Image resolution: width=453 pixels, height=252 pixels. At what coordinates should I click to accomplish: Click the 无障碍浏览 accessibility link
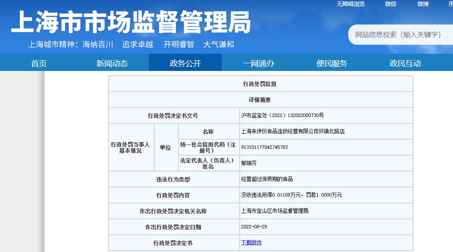coord(350,4)
